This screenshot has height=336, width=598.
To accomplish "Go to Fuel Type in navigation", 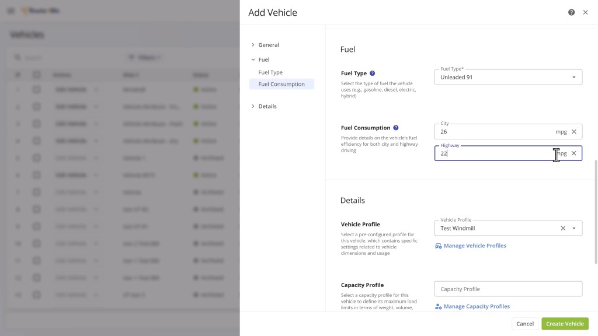I will click(270, 72).
